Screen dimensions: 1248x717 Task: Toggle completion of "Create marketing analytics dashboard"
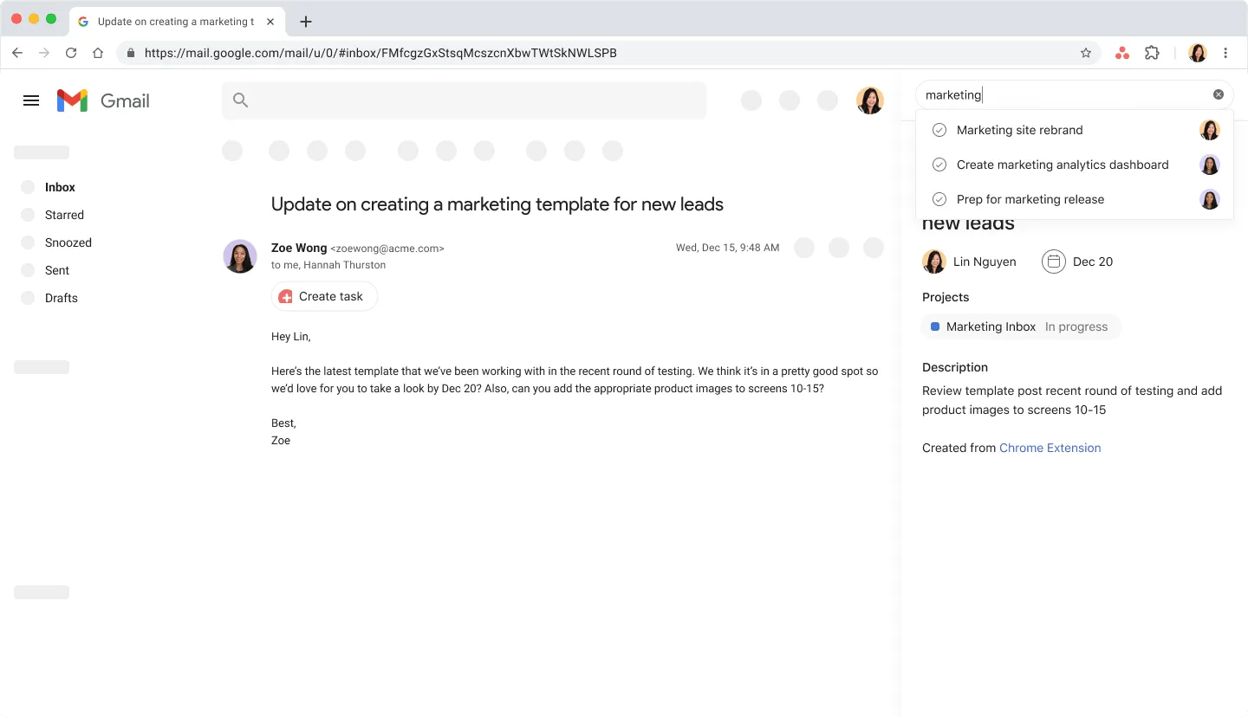939,165
